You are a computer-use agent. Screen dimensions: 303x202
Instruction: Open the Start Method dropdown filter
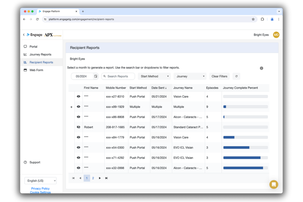click(x=154, y=76)
